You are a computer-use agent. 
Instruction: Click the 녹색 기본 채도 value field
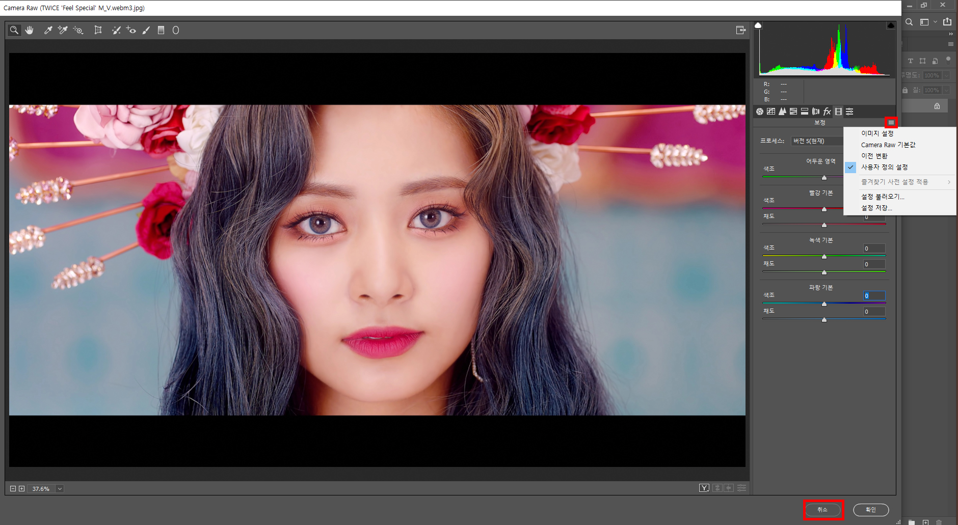[874, 264]
